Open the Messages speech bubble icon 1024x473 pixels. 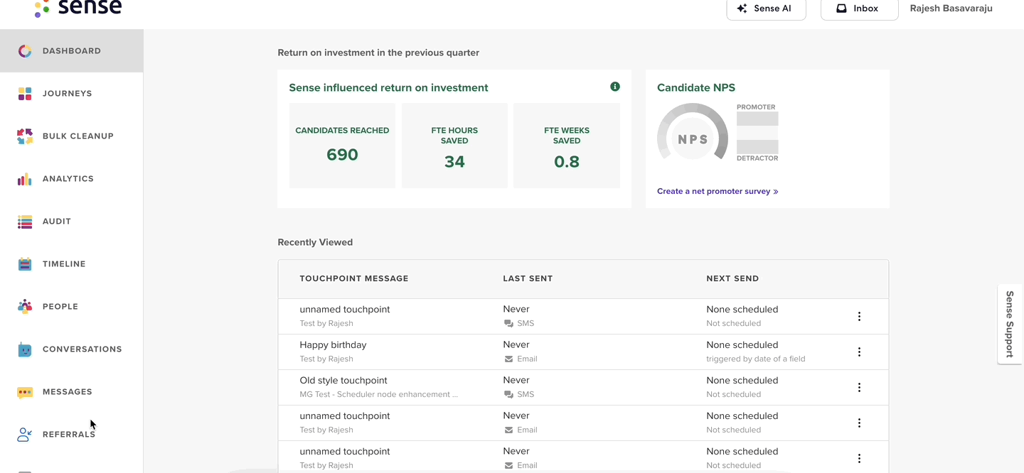(x=25, y=392)
